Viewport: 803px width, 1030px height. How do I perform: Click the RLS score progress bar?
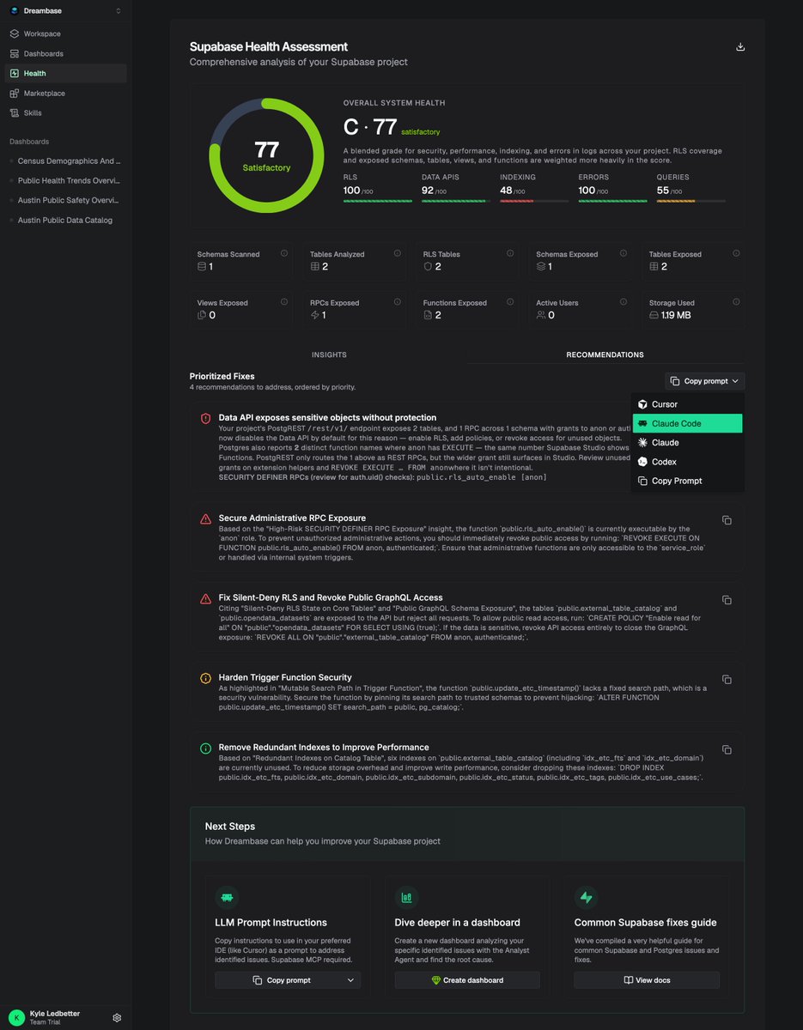(378, 201)
